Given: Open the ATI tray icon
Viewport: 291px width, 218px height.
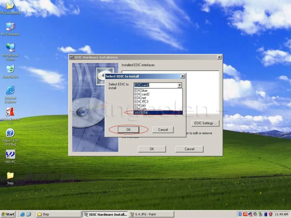Looking at the screenshot, I should (245, 214).
